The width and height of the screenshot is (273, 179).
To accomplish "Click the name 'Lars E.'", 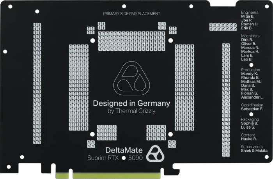I will point(247,55).
